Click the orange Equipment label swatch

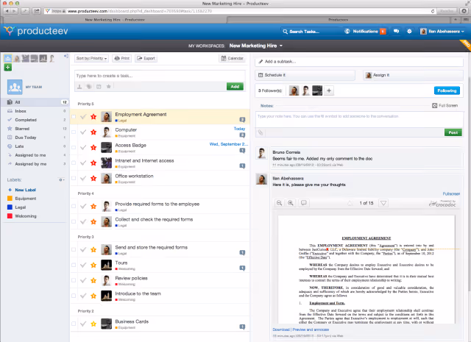[10, 199]
